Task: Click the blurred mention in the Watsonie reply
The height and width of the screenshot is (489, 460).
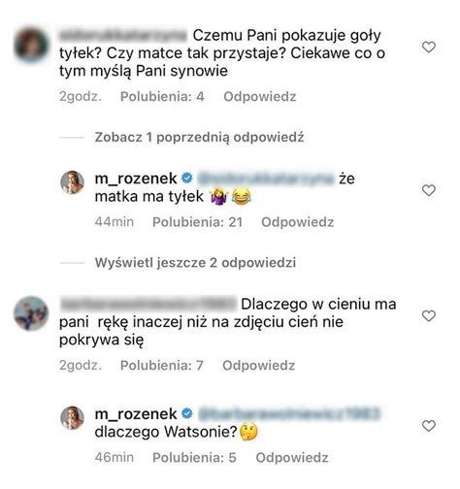Action: click(x=288, y=413)
